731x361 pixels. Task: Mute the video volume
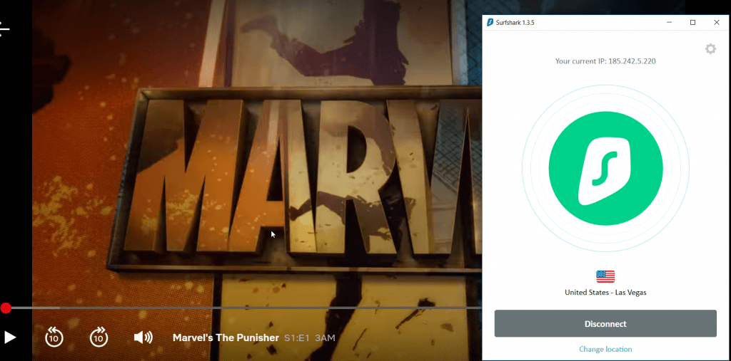[143, 338]
